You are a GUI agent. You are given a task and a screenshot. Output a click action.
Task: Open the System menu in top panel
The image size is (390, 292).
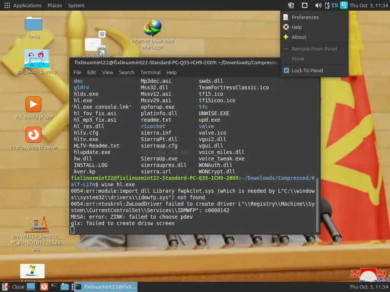coord(76,5)
